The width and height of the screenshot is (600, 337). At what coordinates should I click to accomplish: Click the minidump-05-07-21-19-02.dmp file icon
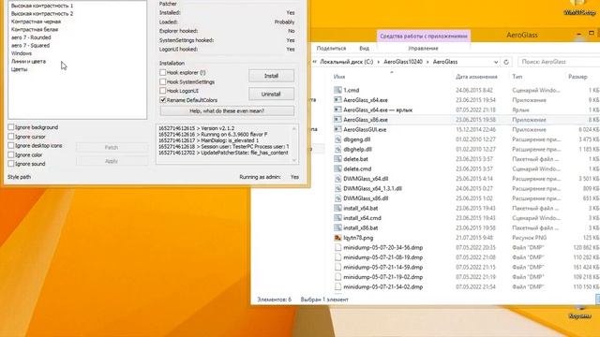coord(337,277)
